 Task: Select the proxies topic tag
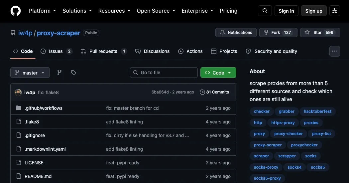click(311, 122)
